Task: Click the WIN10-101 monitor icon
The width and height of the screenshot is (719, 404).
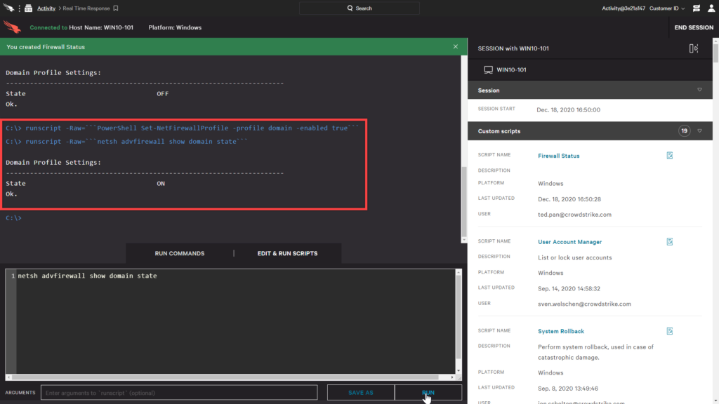Action: coord(489,69)
